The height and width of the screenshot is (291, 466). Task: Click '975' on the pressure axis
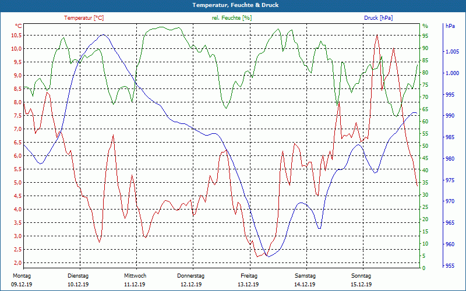tap(450, 180)
